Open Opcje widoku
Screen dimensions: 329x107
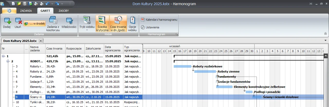132,20
